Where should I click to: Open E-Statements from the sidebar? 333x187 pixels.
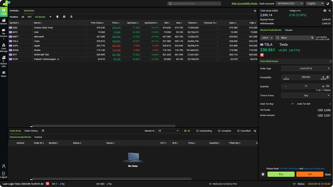coord(4,62)
